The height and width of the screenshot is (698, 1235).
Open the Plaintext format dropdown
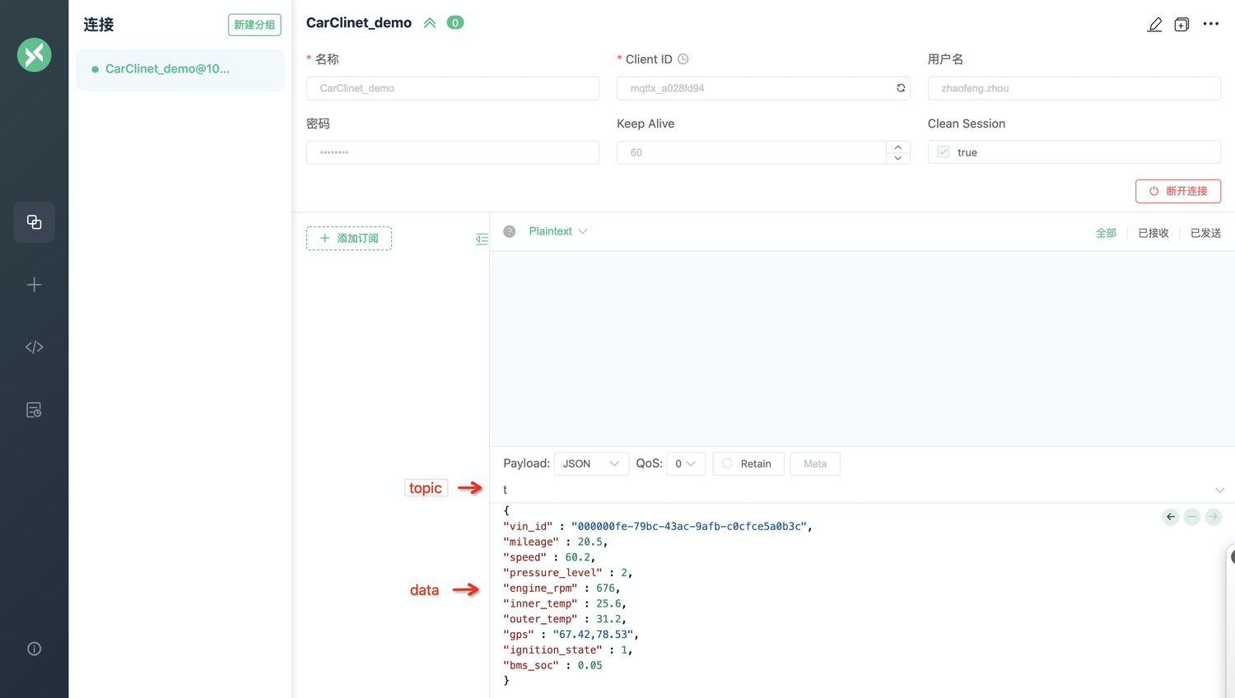(x=558, y=231)
